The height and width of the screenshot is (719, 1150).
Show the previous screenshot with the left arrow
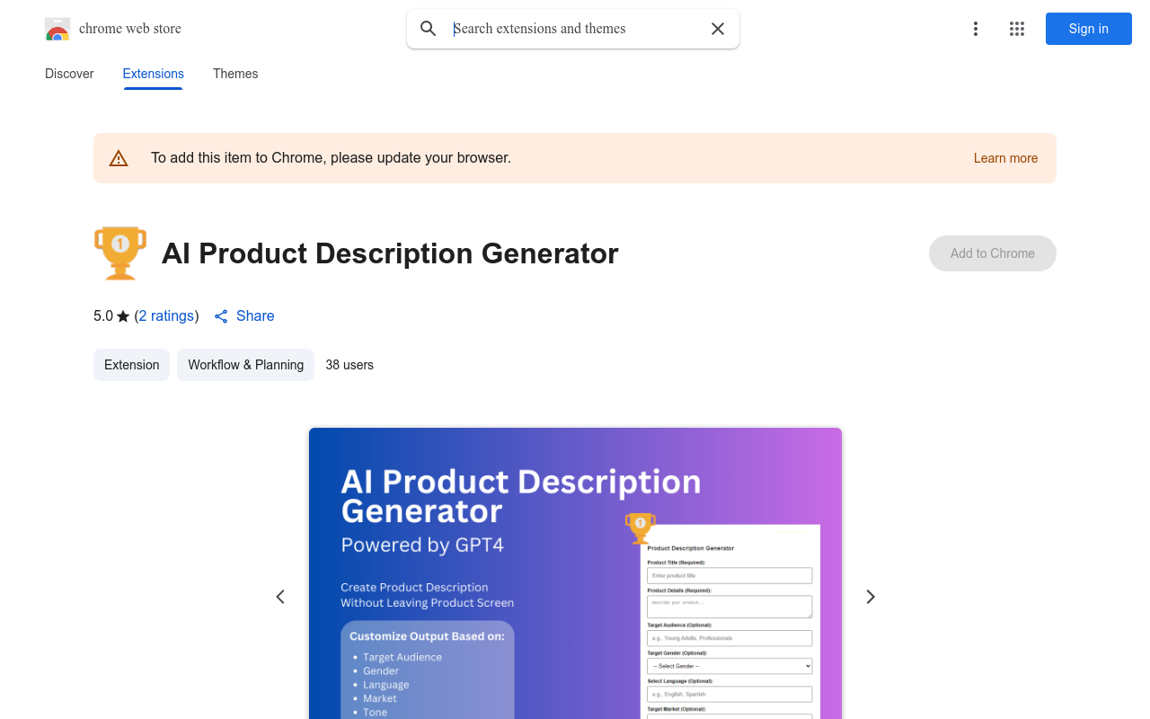coord(280,597)
